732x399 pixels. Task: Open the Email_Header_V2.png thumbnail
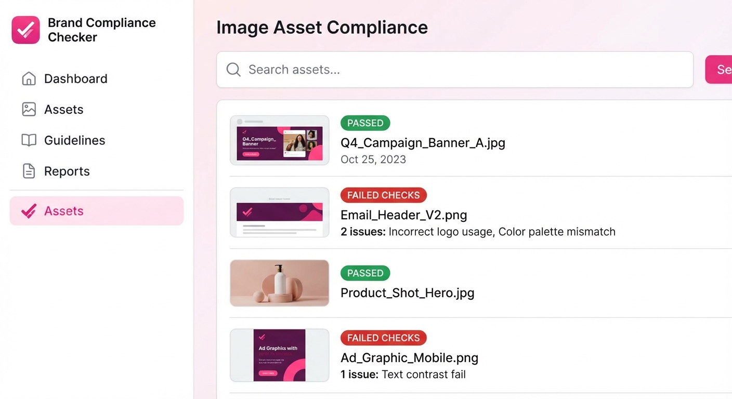coord(280,212)
